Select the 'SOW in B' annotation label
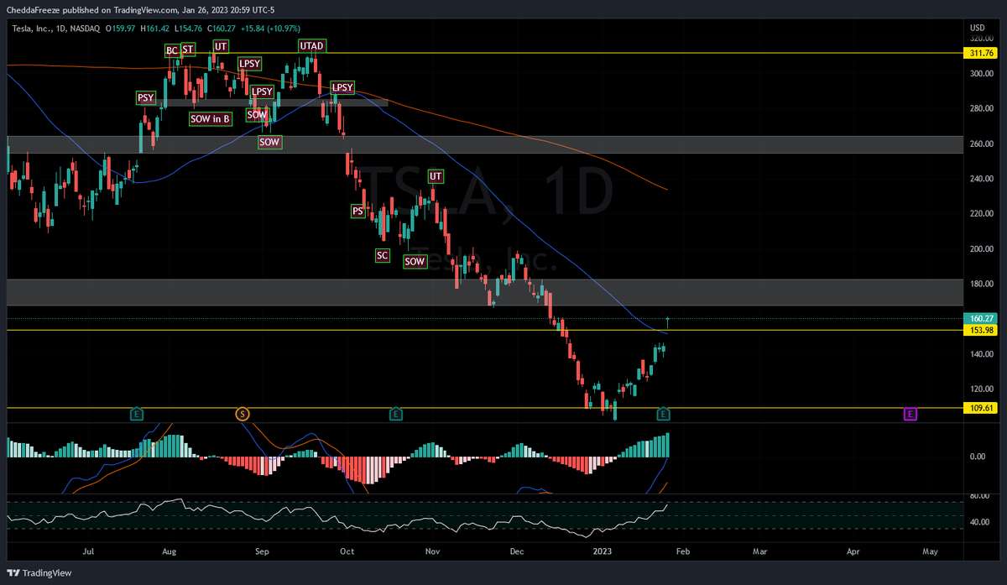The width and height of the screenshot is (1007, 585). tap(211, 119)
